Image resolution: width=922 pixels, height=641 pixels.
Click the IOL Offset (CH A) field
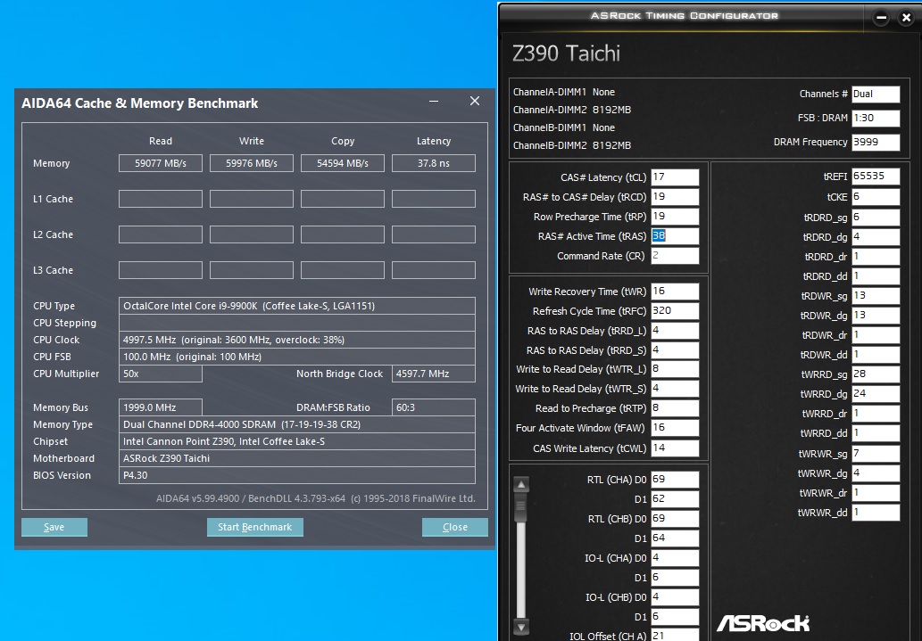[x=675, y=636]
